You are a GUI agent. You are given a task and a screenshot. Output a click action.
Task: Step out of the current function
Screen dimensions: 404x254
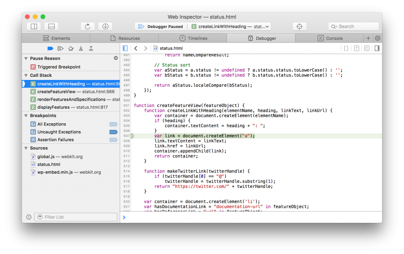90,48
